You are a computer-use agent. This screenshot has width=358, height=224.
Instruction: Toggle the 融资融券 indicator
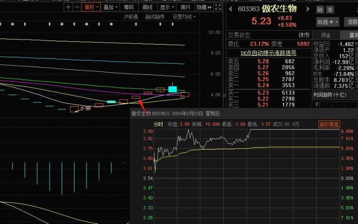coord(155,17)
